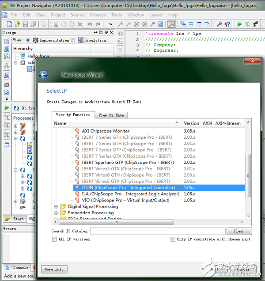Enable the All IP versions checkbox
The height and width of the screenshot is (281, 265).
pos(54,239)
